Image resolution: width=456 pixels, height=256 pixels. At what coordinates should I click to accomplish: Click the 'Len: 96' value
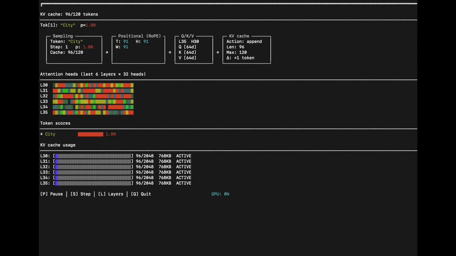236,47
